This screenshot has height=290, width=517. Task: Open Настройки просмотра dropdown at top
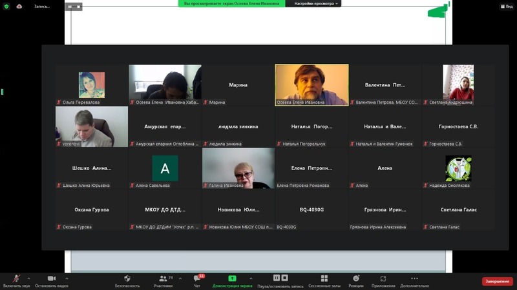pos(317,3)
